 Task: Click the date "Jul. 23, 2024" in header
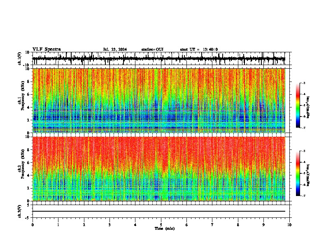[115, 49]
